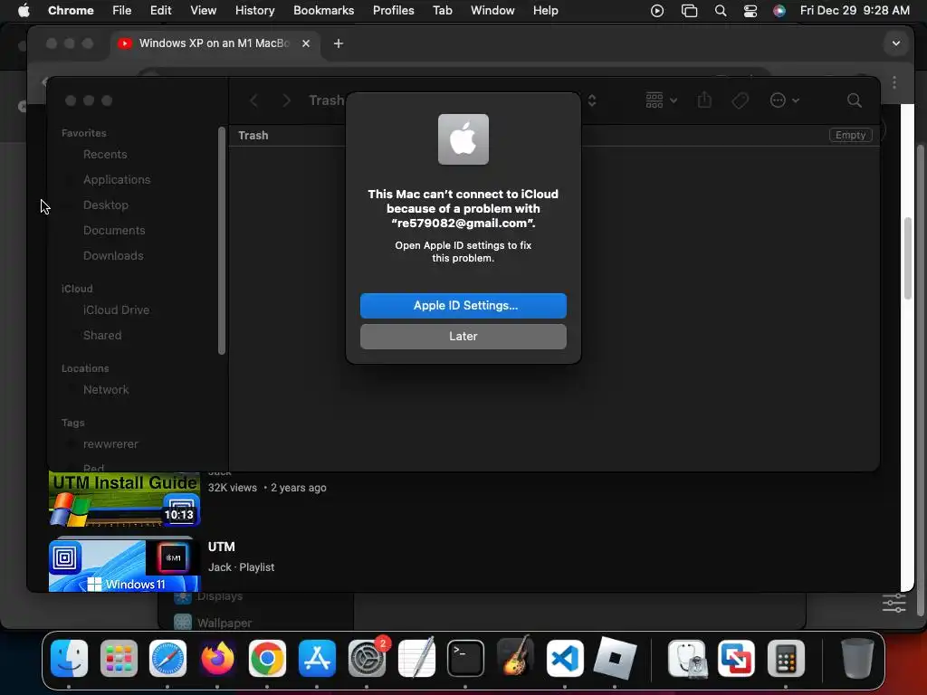Click the Now Playing icon in menu bar
Viewport: 927px width, 695px height.
(657, 11)
